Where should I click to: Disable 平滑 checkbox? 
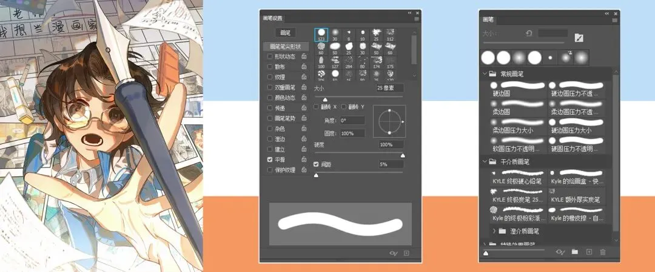tap(270, 160)
